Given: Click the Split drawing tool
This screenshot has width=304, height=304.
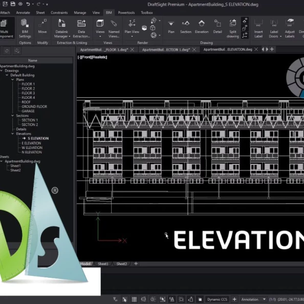Looking at the screenshot, I should (233, 29).
